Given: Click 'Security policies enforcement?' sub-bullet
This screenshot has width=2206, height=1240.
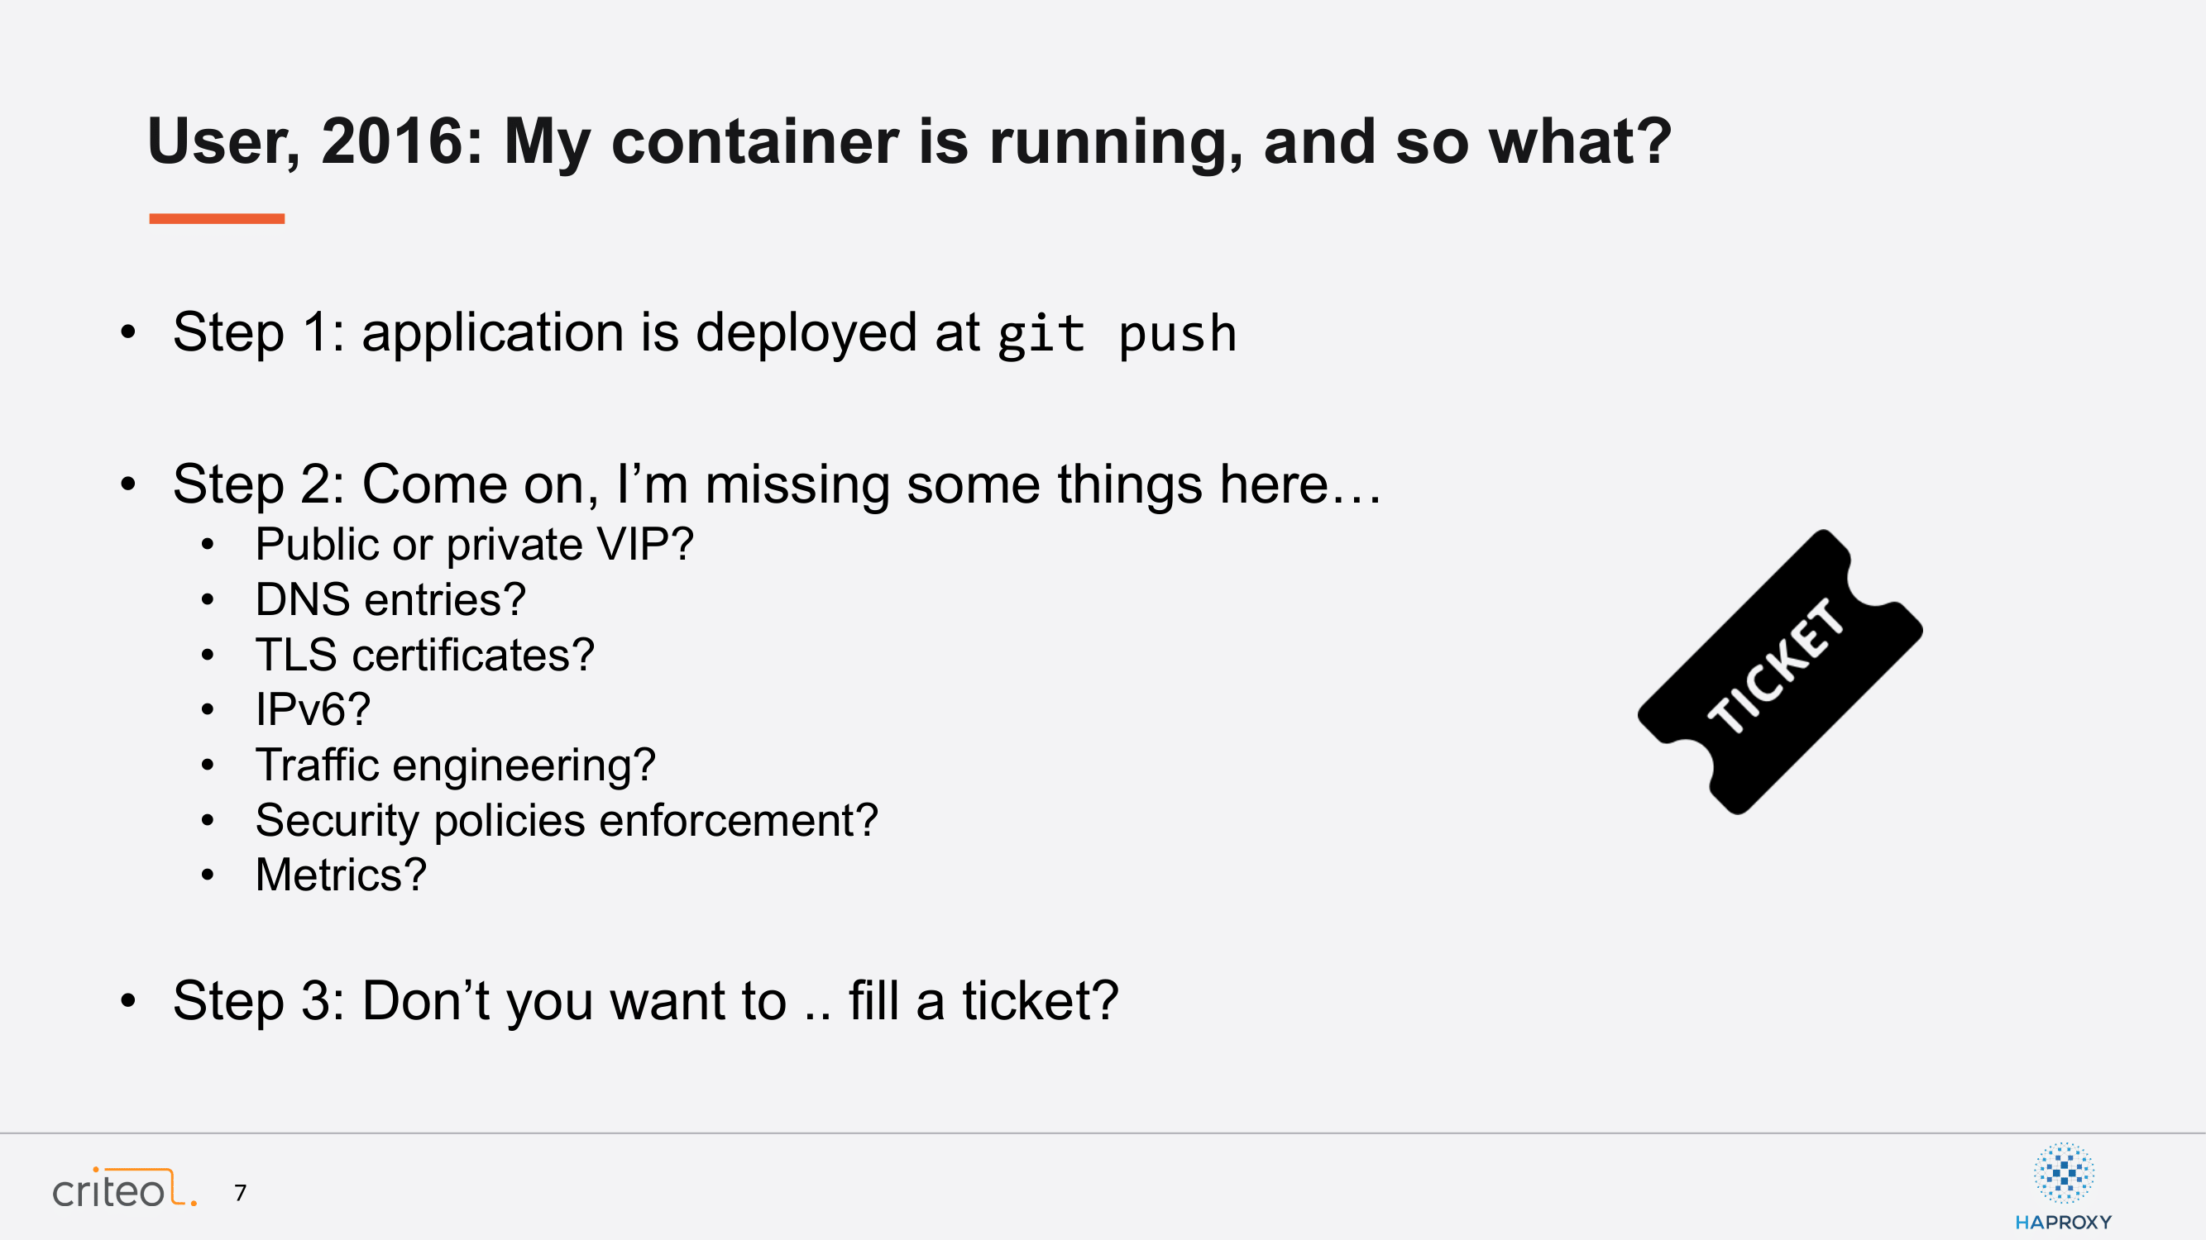Looking at the screenshot, I should (x=567, y=821).
